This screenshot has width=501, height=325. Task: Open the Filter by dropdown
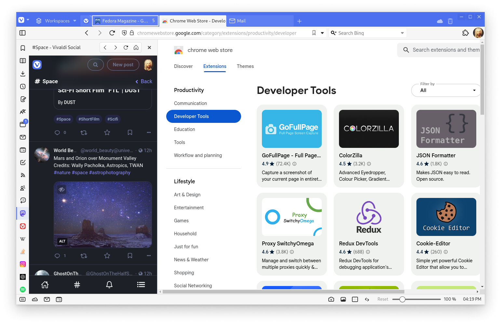click(x=445, y=90)
